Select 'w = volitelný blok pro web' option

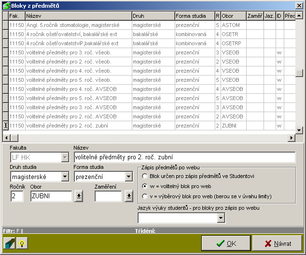point(144,186)
